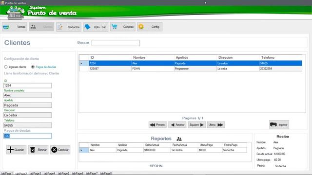Click the PDHN name cell

coord(153,69)
